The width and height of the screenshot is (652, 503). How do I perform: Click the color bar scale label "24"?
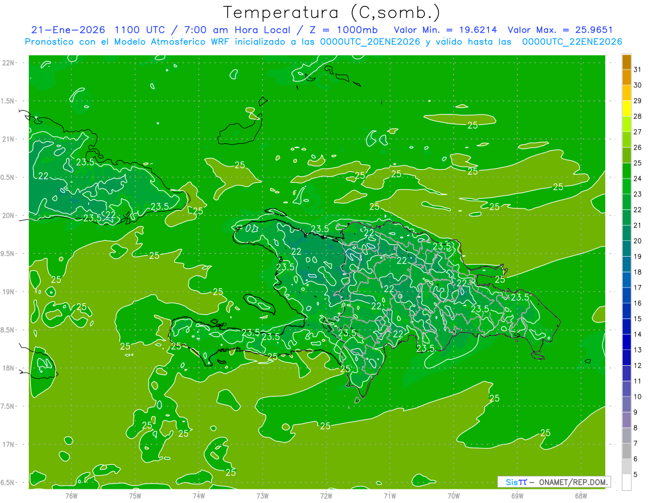638,179
